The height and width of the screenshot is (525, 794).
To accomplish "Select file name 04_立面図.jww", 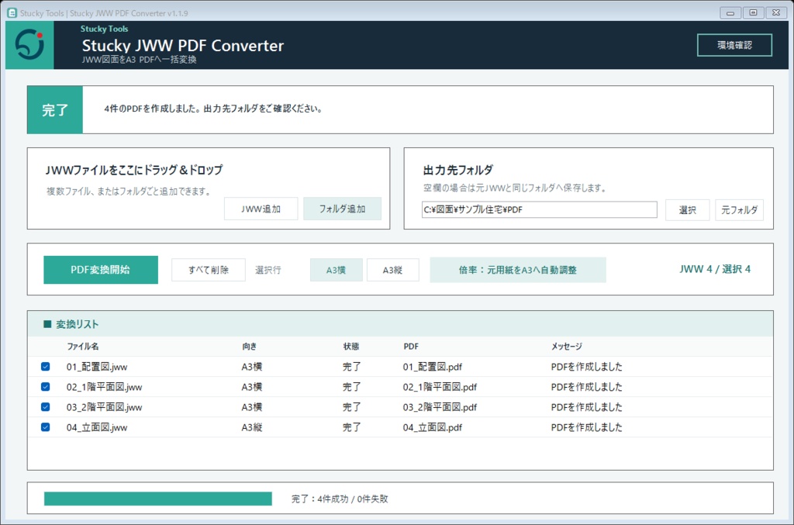I will [x=97, y=427].
